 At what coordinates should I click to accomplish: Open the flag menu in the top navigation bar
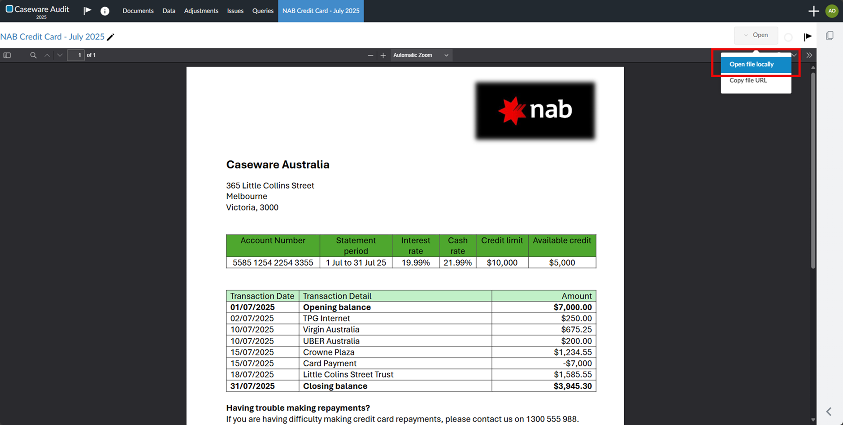[87, 11]
